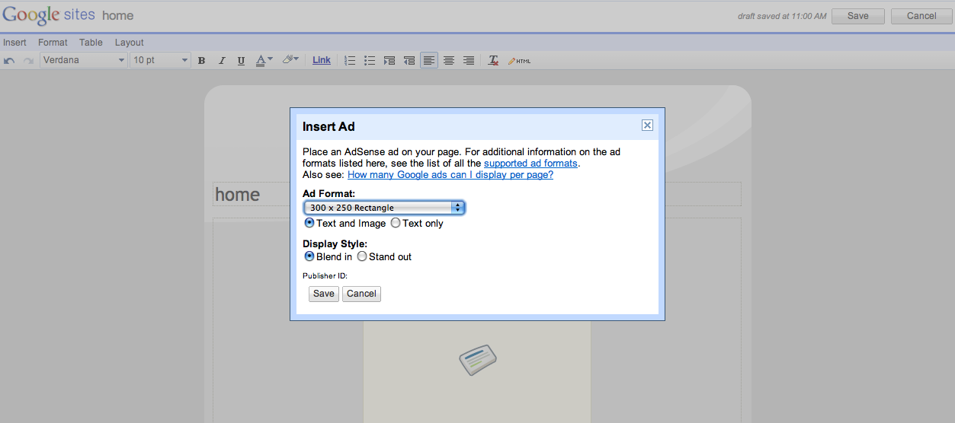Open the Edit HTML source button
The width and height of the screenshot is (955, 423).
(x=520, y=60)
